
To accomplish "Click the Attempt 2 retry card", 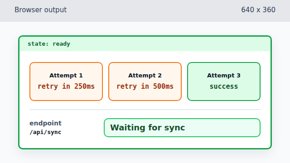I will click(x=145, y=81).
